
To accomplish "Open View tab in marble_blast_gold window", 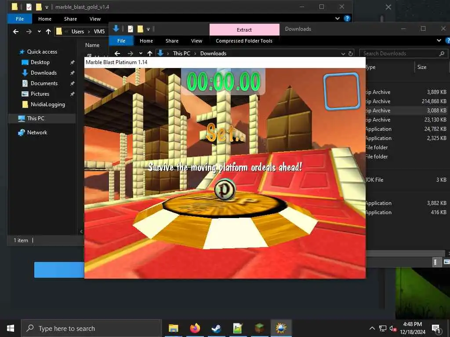I will (x=95, y=19).
